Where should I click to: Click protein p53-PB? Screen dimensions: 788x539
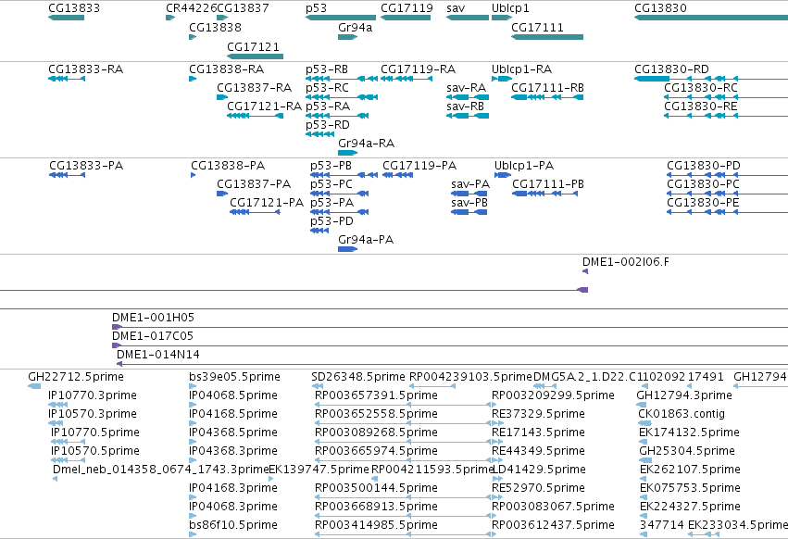344,175
